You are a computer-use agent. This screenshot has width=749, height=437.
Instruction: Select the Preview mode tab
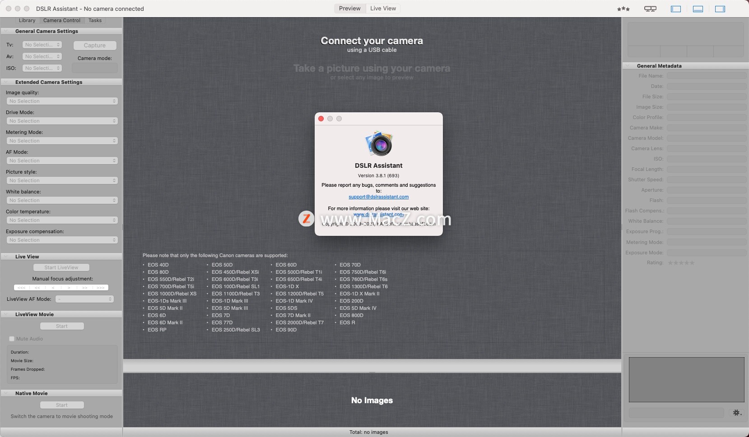click(350, 9)
